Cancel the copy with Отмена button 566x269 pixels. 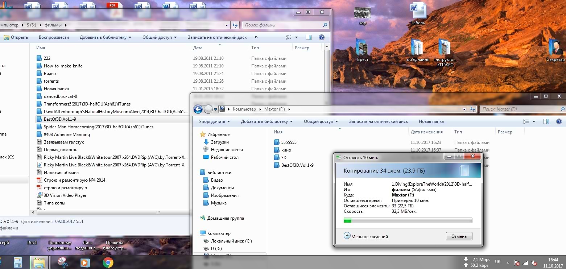point(459,236)
